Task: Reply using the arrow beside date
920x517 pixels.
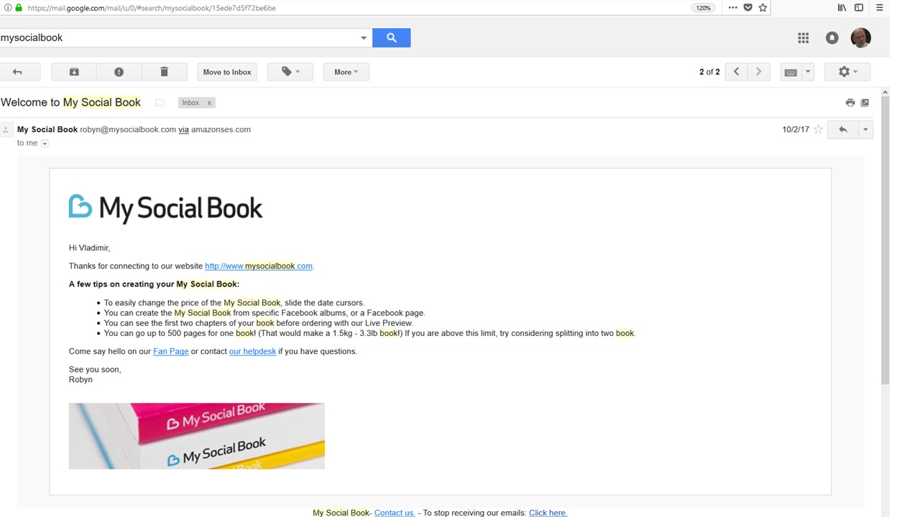Action: (x=842, y=130)
